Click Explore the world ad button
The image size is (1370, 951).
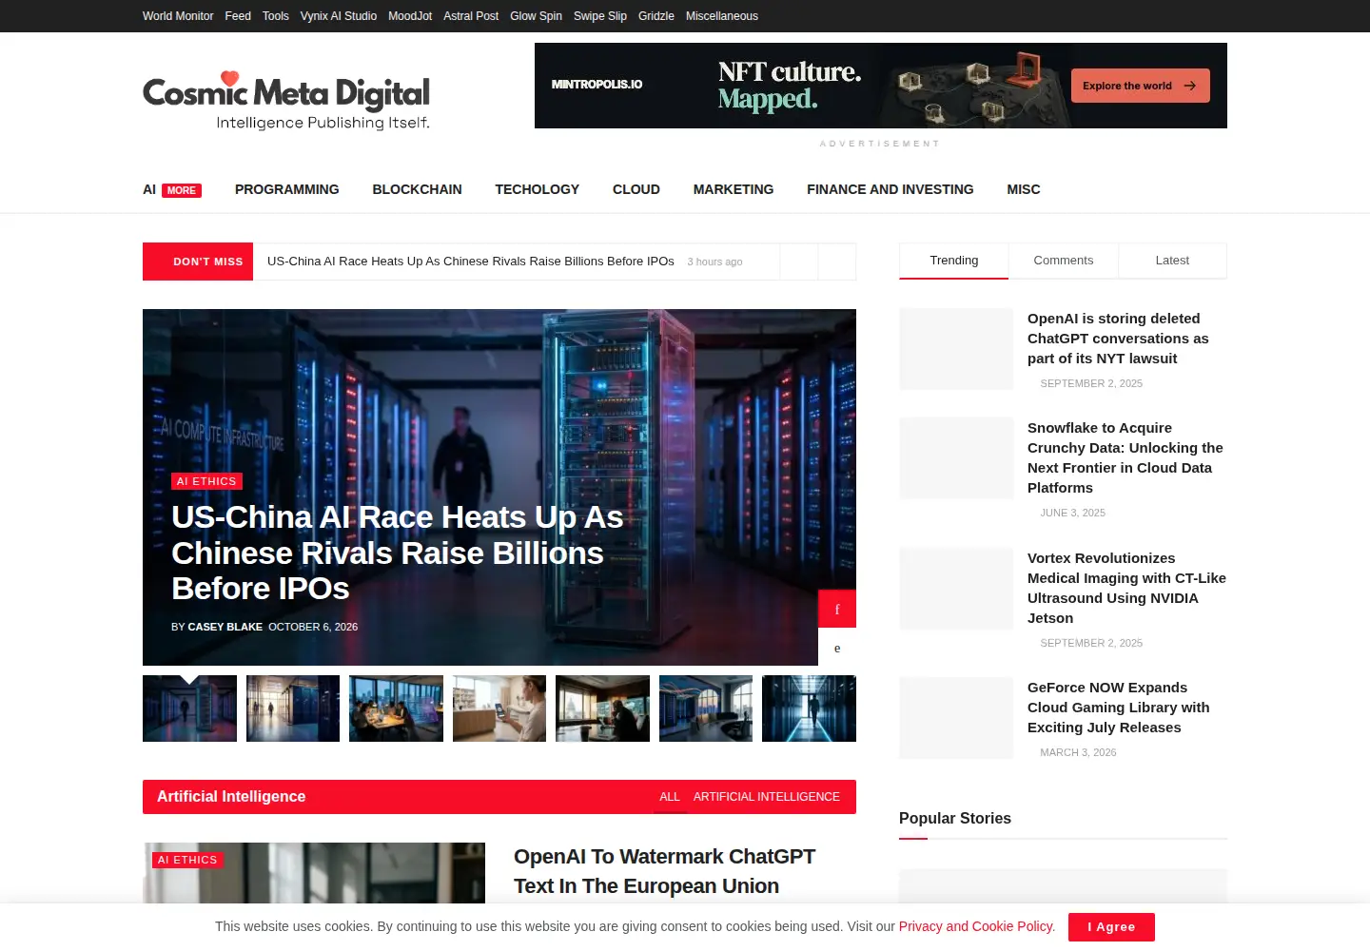point(1140,86)
